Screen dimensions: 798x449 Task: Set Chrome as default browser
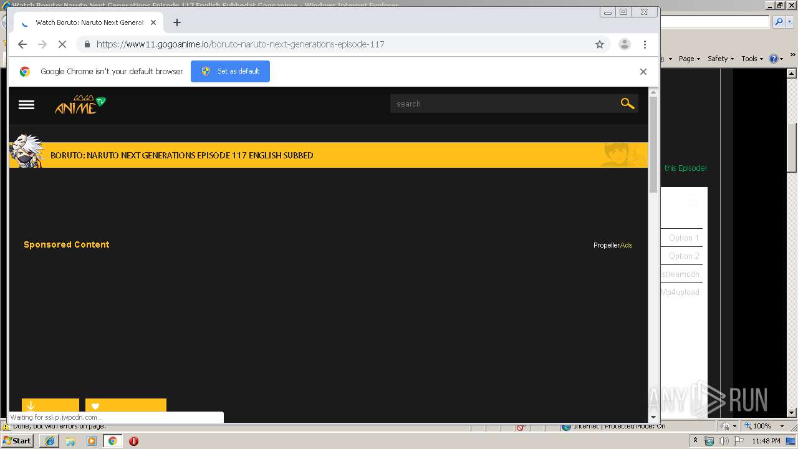[x=230, y=71]
